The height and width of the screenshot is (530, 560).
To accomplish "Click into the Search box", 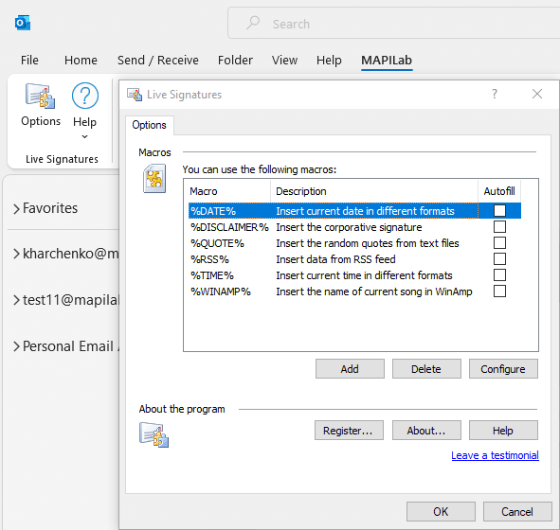I will (393, 24).
